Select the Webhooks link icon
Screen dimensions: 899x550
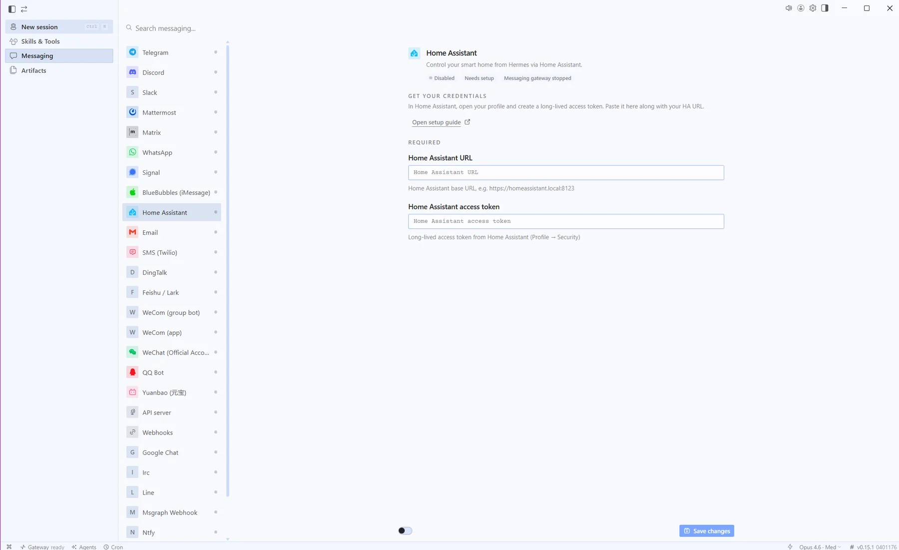132,432
